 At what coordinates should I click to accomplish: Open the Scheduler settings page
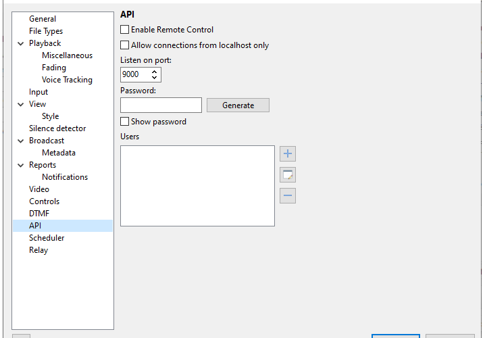[47, 238]
